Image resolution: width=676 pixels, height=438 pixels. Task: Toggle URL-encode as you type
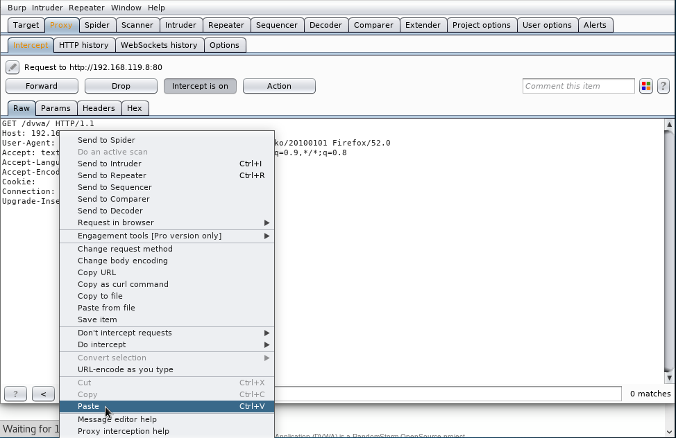pos(125,369)
